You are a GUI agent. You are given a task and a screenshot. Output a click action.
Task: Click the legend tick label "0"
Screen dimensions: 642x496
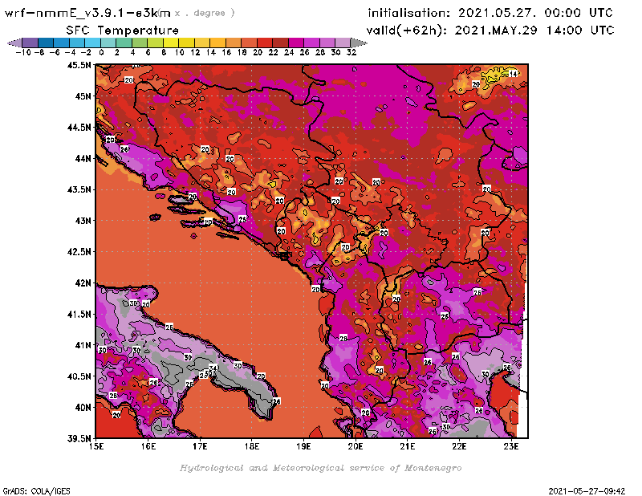(101, 52)
